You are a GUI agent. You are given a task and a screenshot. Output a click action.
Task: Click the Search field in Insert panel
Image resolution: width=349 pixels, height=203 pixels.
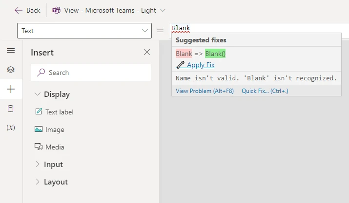[x=91, y=73]
